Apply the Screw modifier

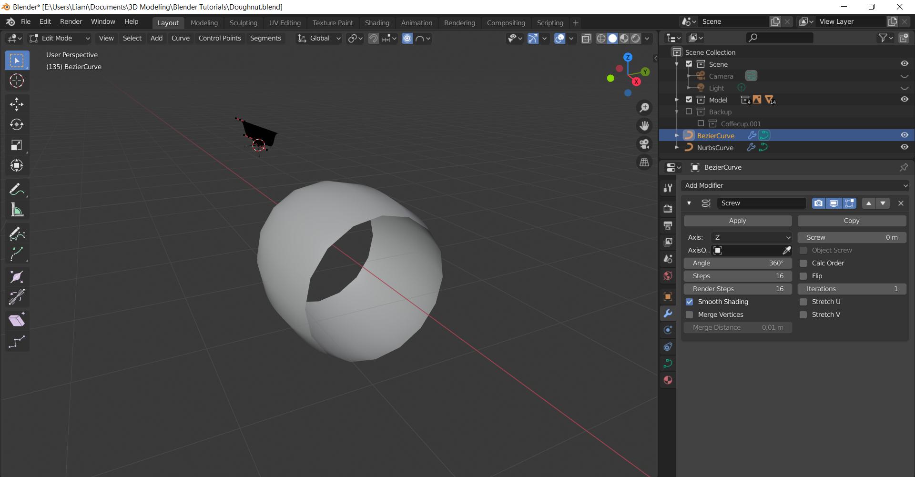[738, 221]
